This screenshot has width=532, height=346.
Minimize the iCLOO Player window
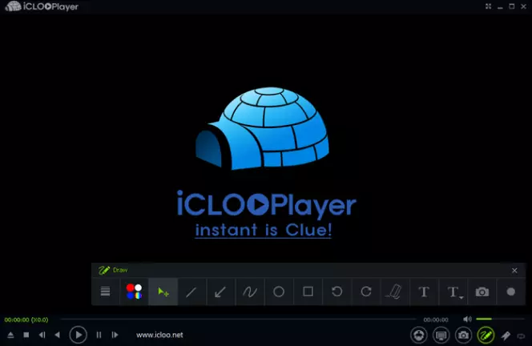(500, 6)
